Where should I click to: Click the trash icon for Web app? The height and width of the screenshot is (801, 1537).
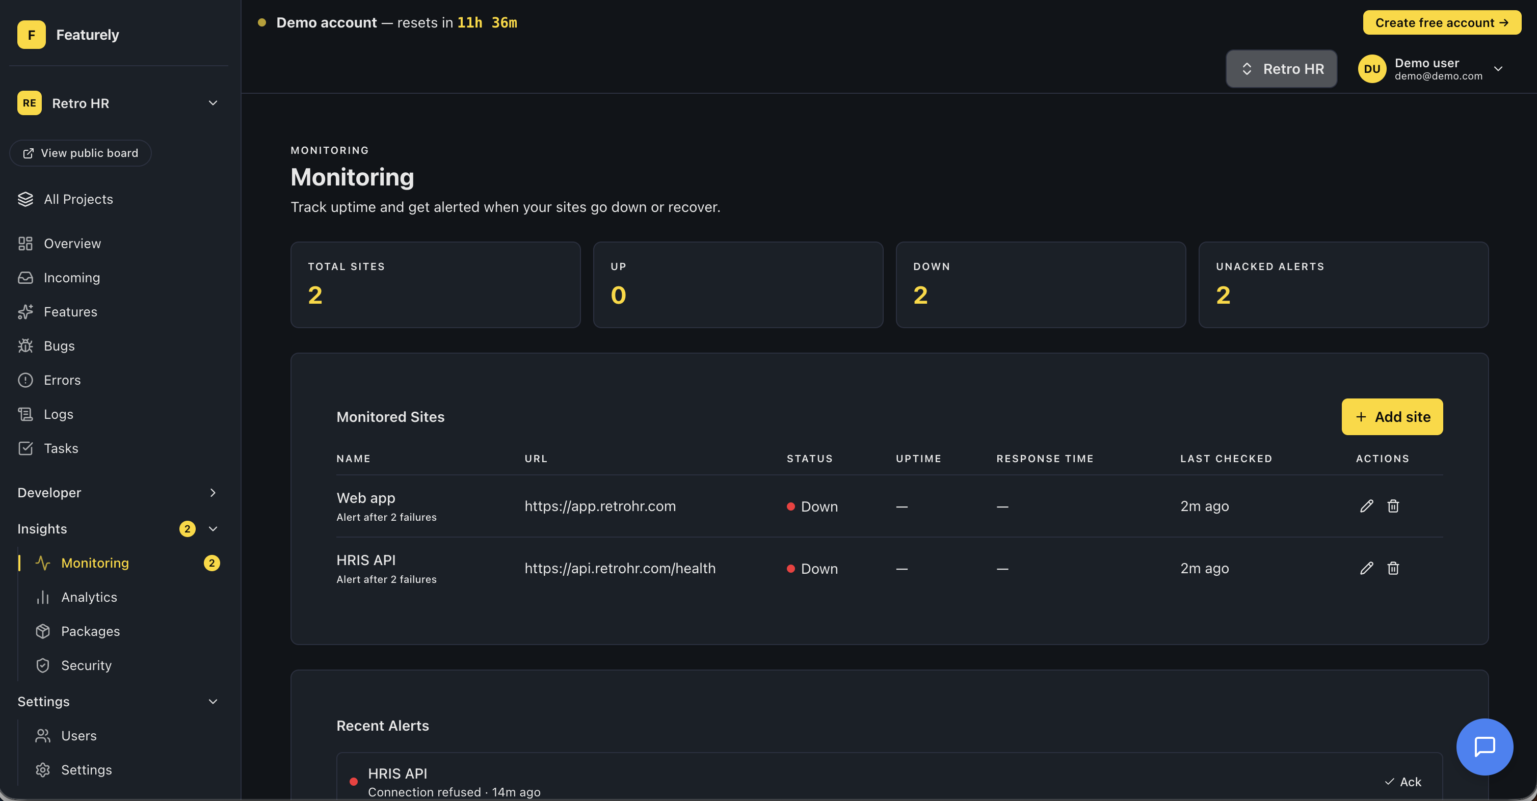point(1393,506)
